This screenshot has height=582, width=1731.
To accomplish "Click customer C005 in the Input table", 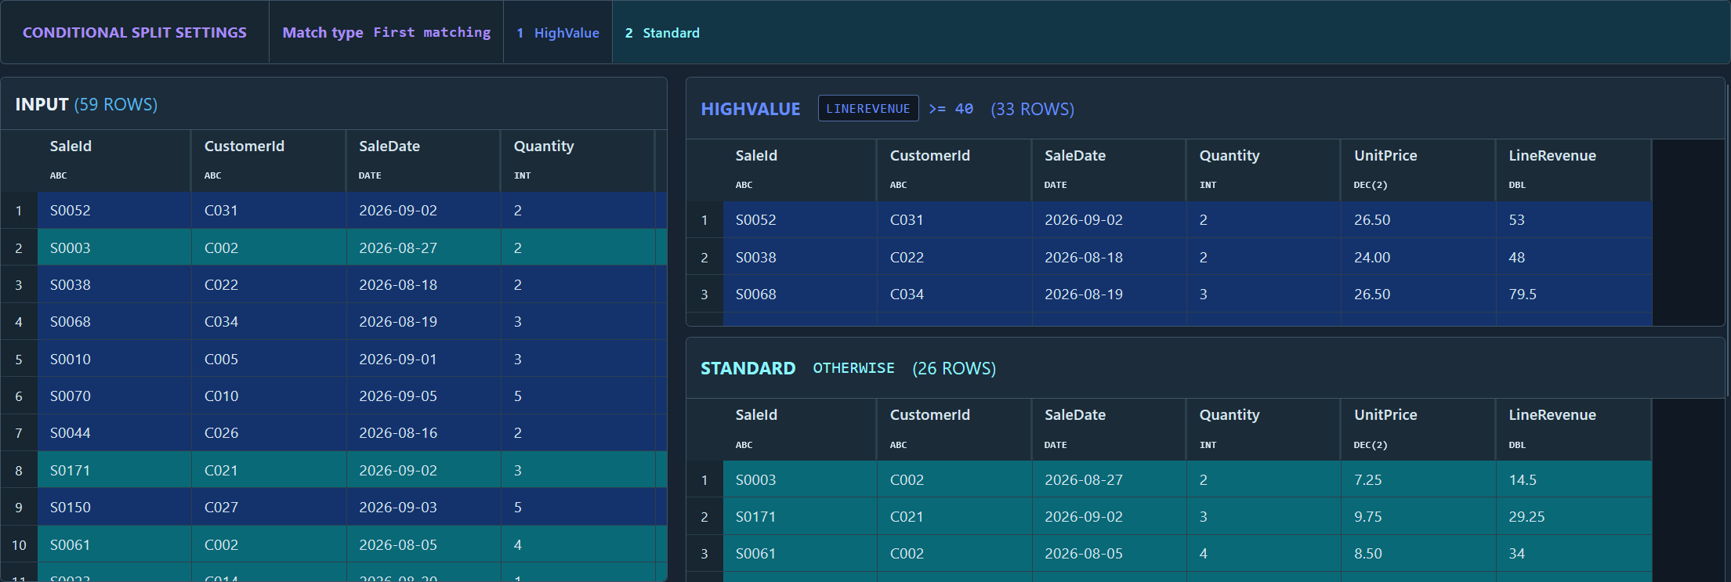I will click(x=269, y=359).
